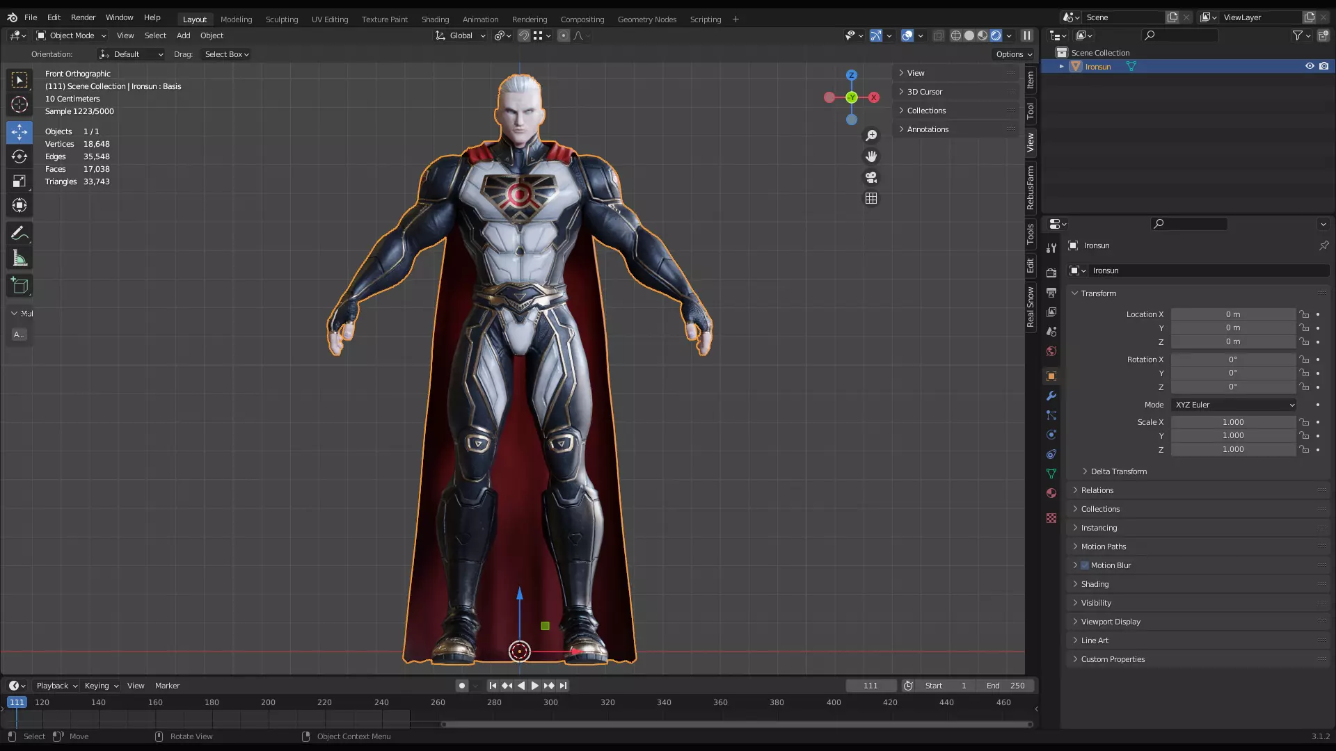The image size is (1336, 751).
Task: Open the File menu
Action: (x=31, y=17)
